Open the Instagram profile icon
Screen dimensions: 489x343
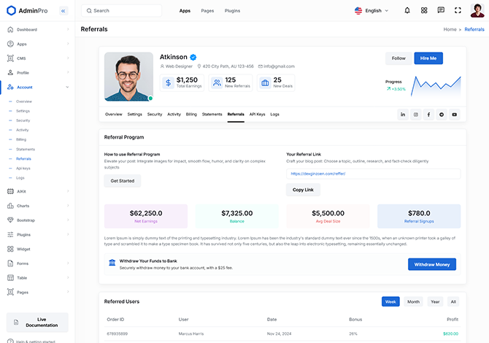416,115
